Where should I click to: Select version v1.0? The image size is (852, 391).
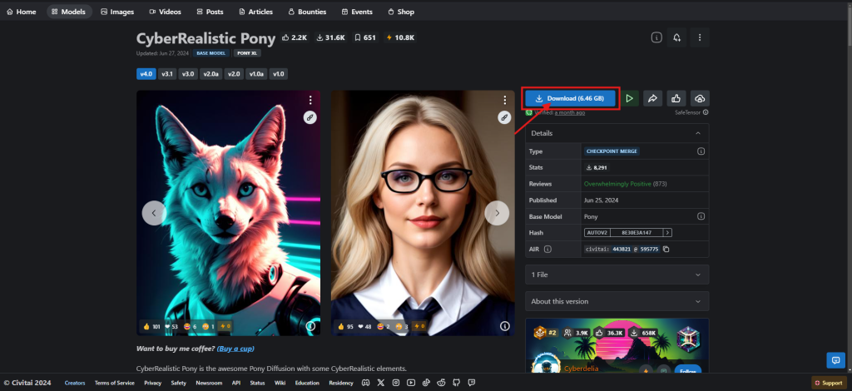279,74
